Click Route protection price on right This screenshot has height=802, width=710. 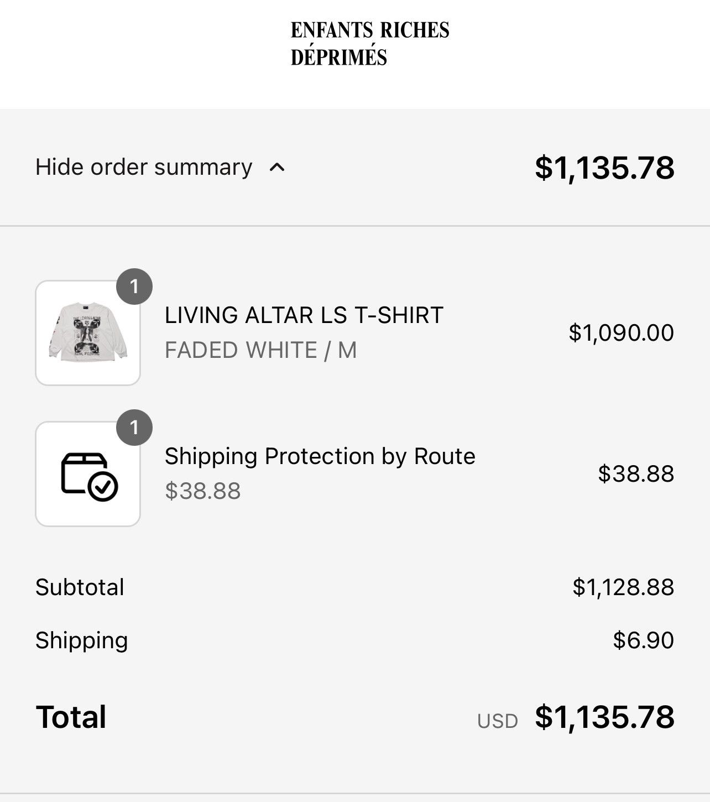tap(636, 473)
